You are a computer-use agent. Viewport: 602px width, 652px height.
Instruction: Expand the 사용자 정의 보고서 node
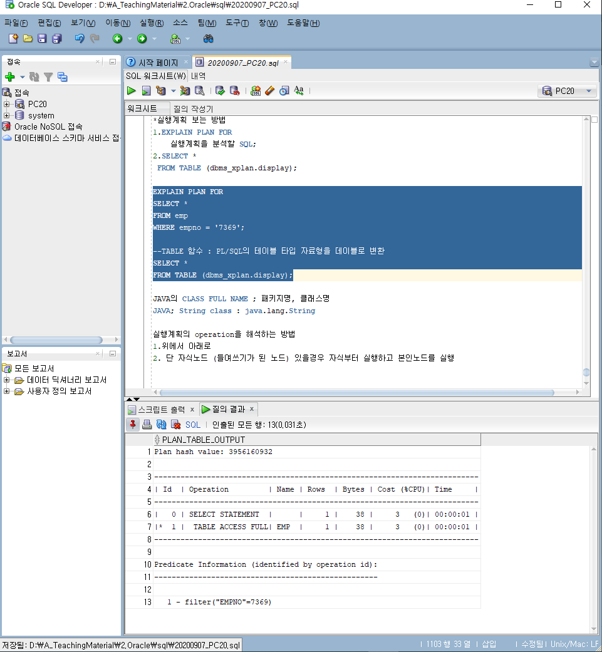pyautogui.click(x=7, y=391)
